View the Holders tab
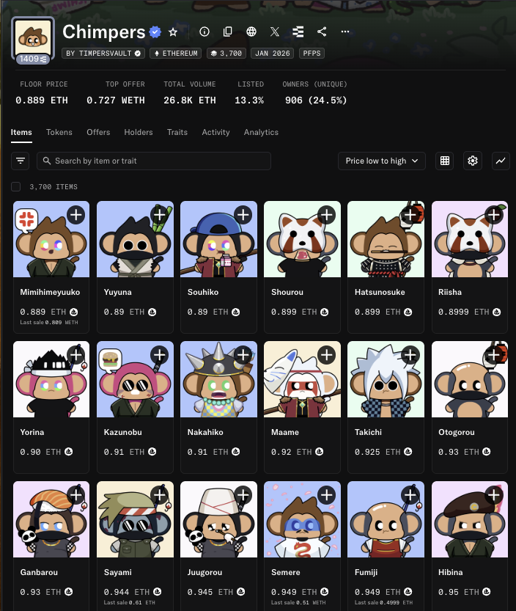Screen dimensions: 516x611 [x=139, y=133]
